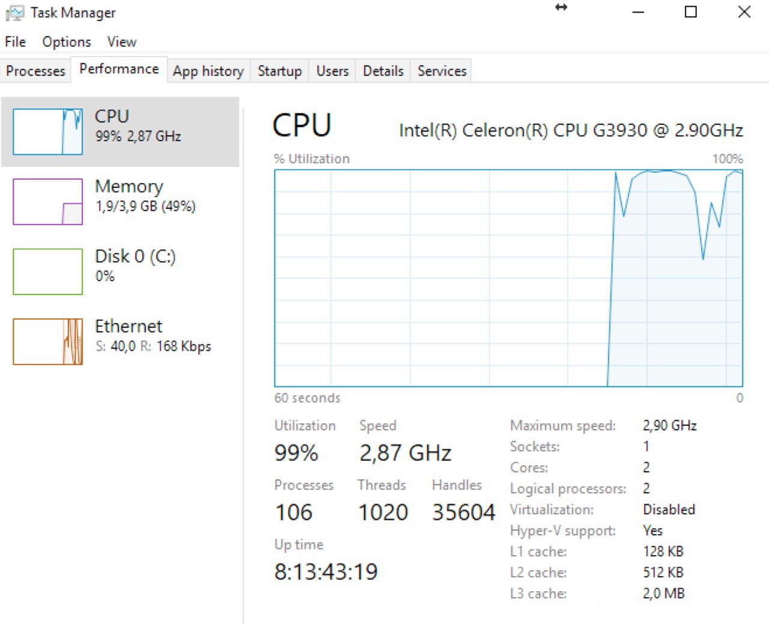Open the Details tab
Screen dimensions: 769x638
[x=383, y=71]
